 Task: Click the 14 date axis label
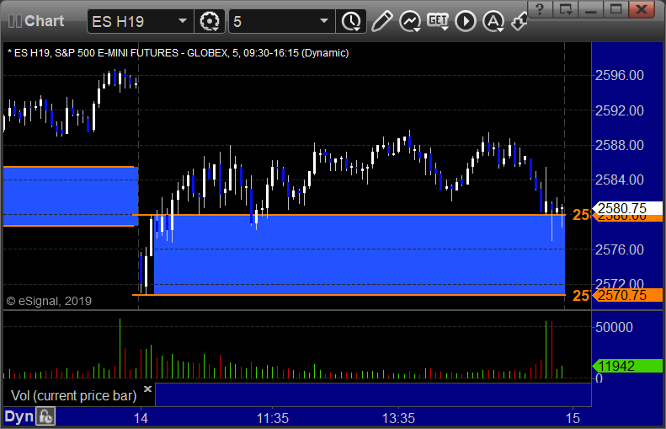pos(141,418)
